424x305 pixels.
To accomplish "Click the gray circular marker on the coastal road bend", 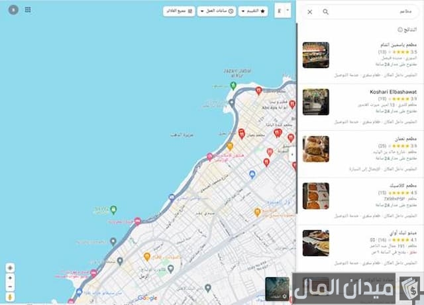I will (x=231, y=103).
